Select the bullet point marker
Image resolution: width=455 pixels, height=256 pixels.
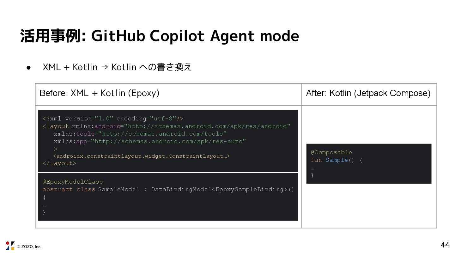pos(28,67)
